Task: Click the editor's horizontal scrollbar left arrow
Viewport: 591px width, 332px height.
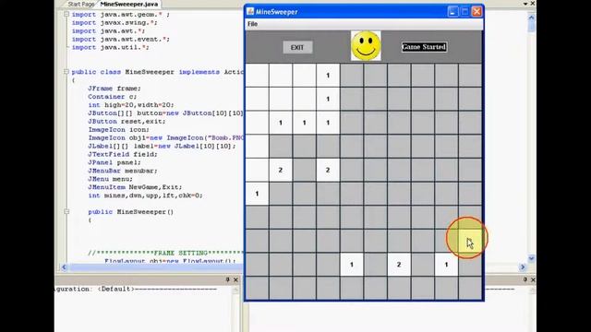Action: click(64, 267)
